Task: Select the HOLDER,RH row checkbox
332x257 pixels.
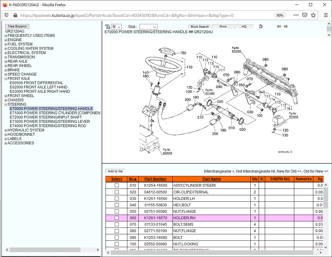Action: click(117, 218)
